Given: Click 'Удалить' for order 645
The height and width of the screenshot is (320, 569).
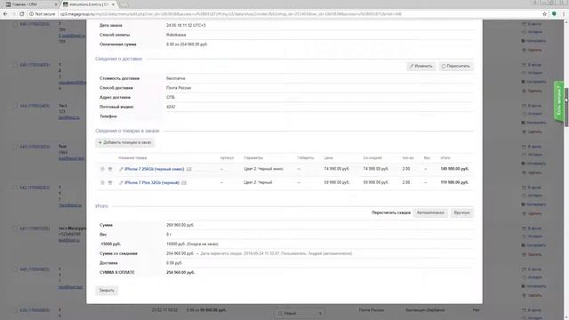Looking at the screenshot, I should 532,91.
